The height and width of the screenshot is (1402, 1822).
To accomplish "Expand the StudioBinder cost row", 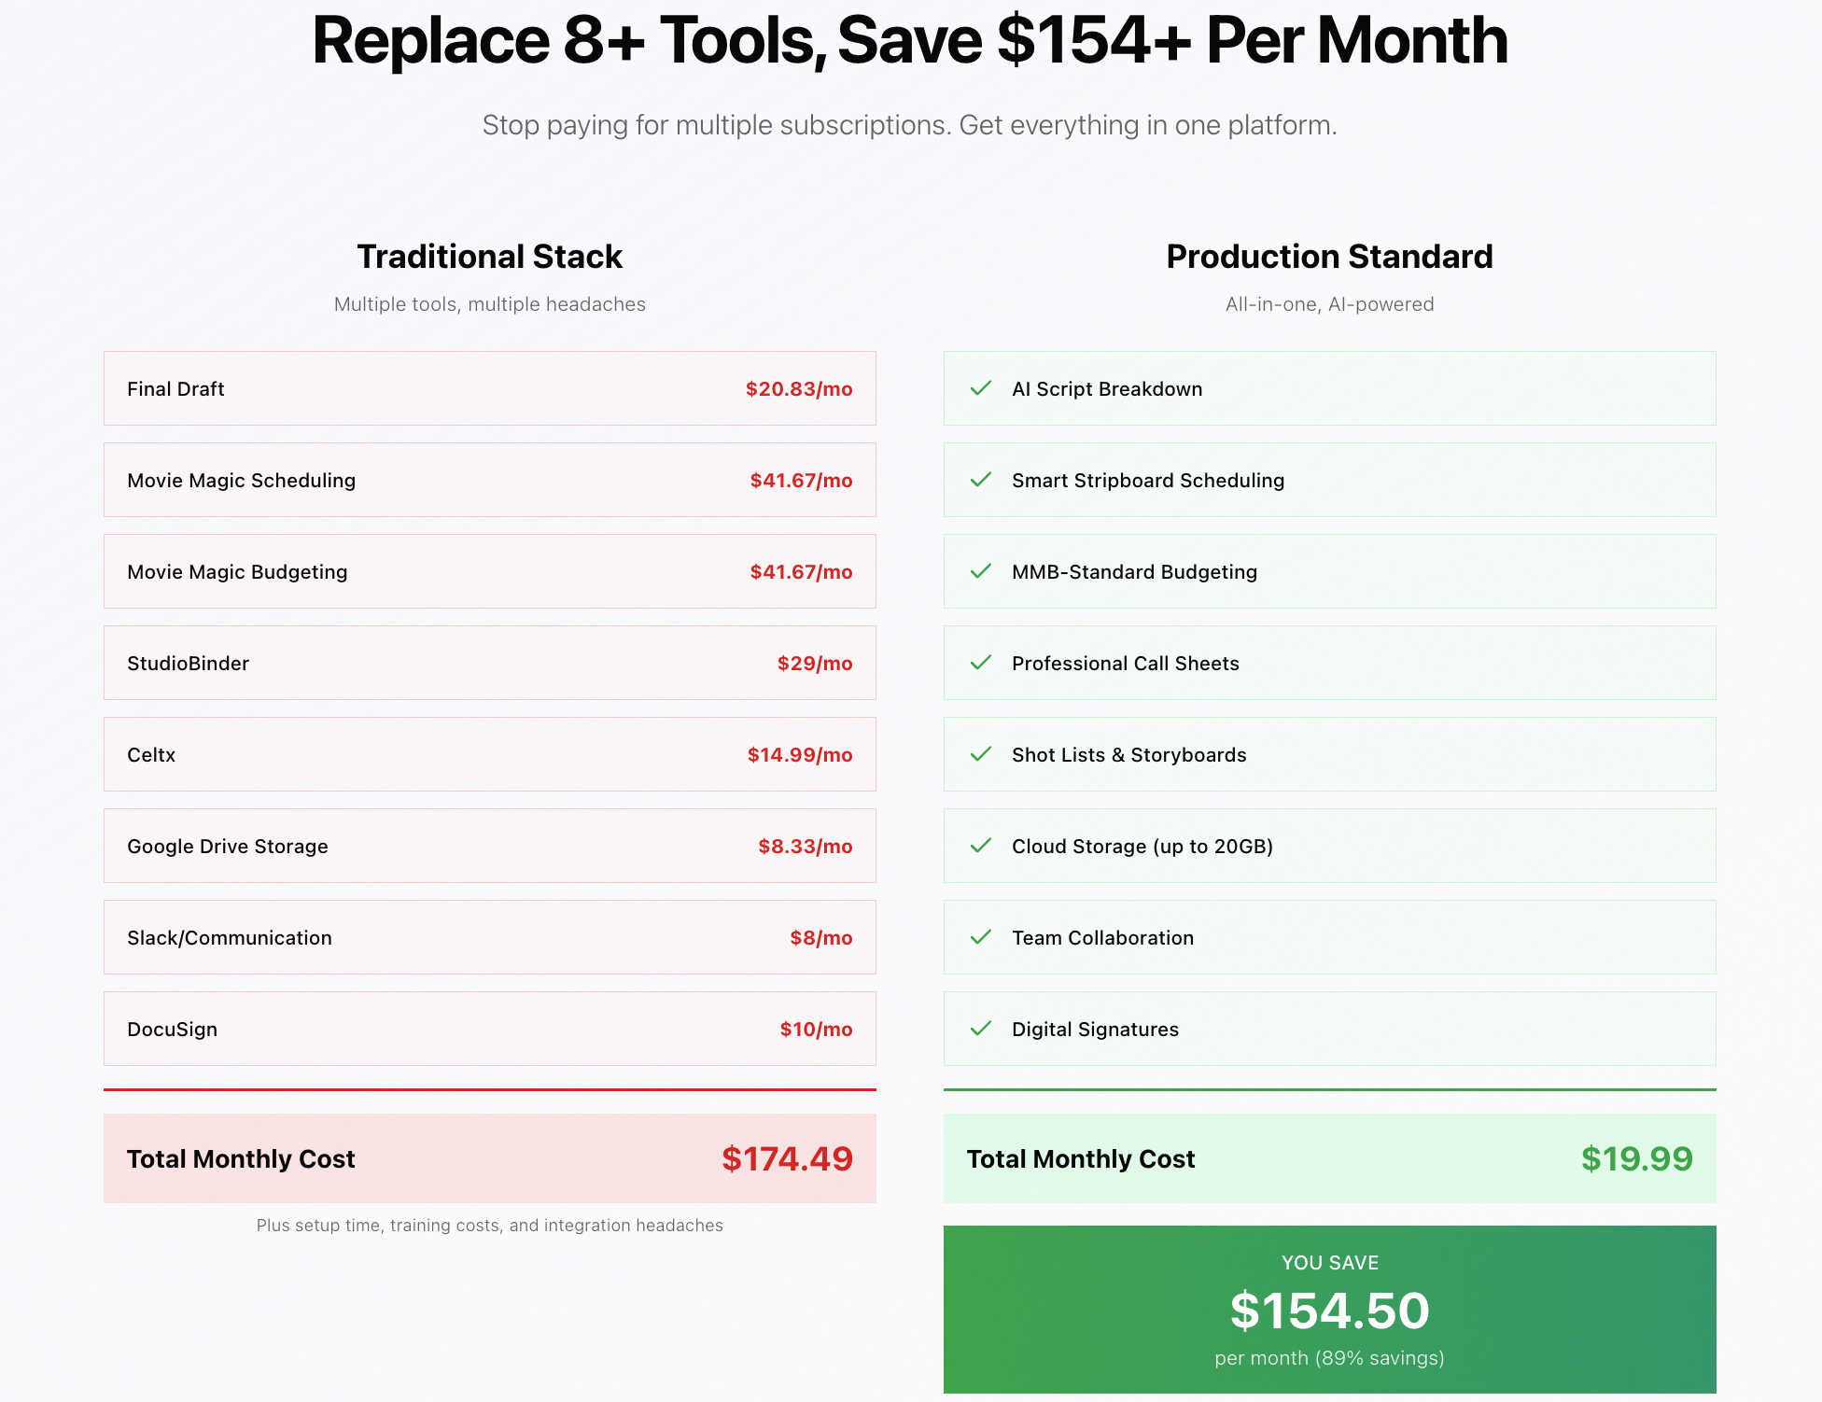I will [x=489, y=663].
